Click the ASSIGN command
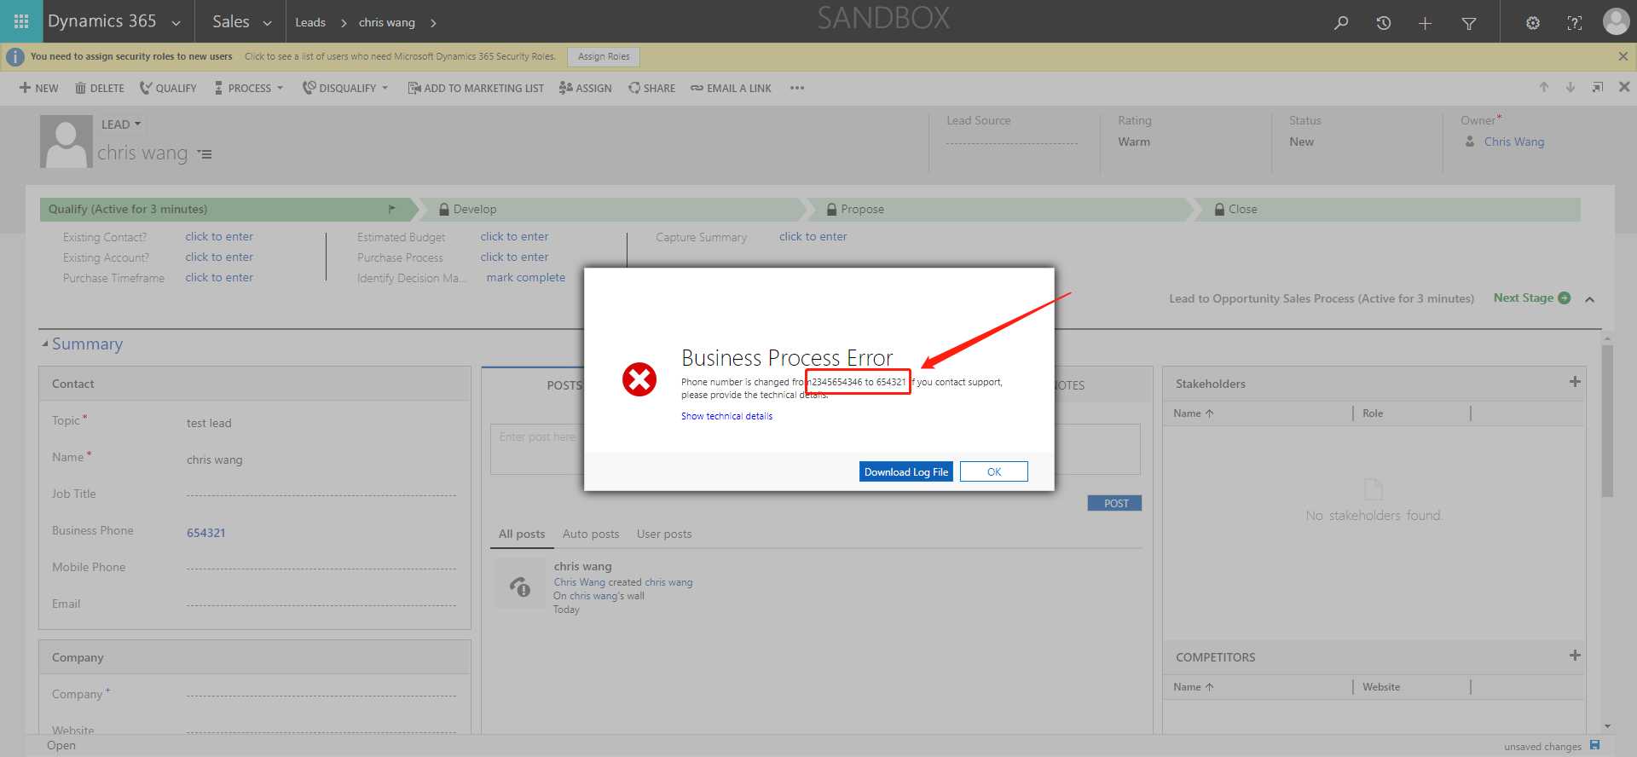The width and height of the screenshot is (1637, 757). pyautogui.click(x=586, y=88)
